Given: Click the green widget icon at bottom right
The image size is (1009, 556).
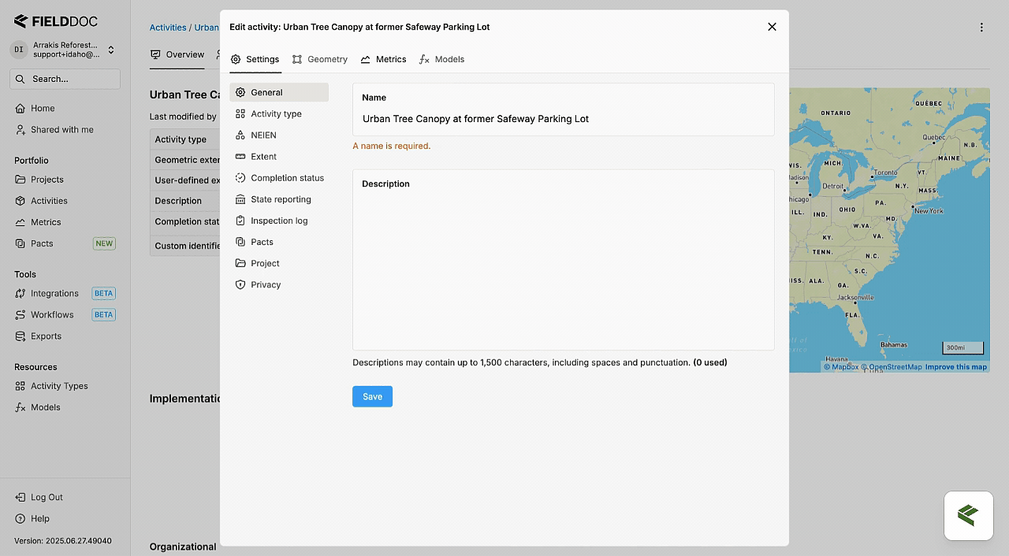Looking at the screenshot, I should point(968,516).
